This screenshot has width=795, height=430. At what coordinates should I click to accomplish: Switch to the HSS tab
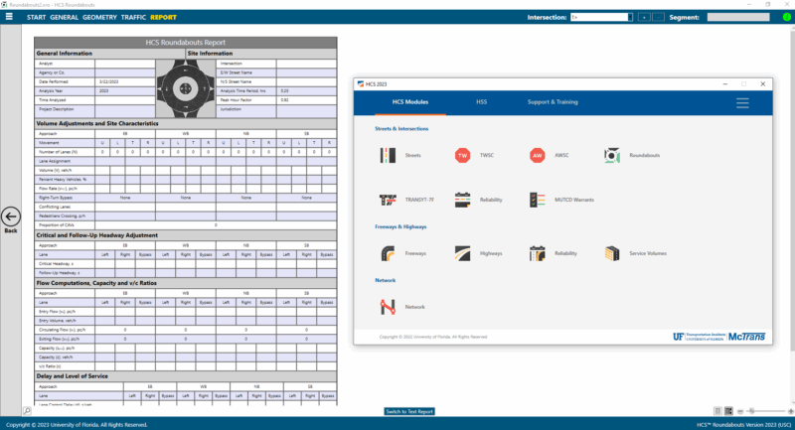pos(481,102)
